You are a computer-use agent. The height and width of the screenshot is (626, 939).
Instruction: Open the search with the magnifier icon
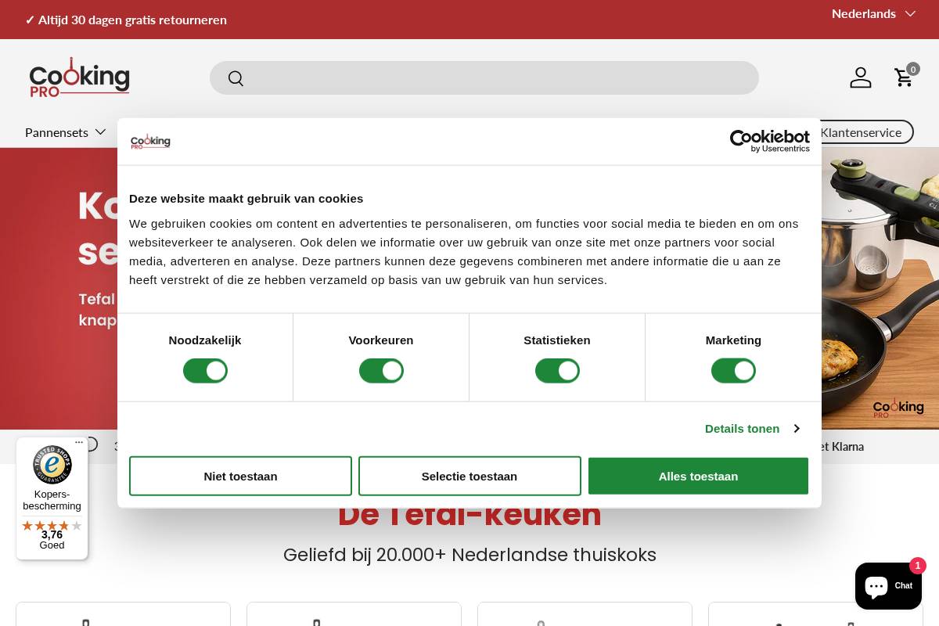click(x=236, y=78)
